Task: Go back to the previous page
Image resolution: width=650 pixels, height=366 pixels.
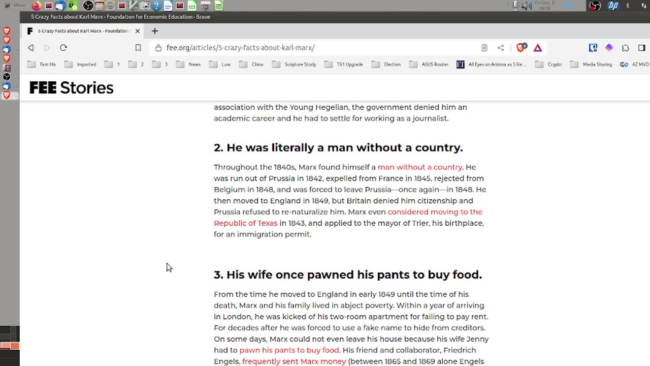Action: click(x=31, y=48)
